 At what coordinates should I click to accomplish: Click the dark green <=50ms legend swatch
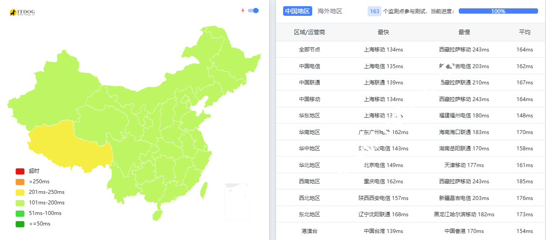pos(20,224)
